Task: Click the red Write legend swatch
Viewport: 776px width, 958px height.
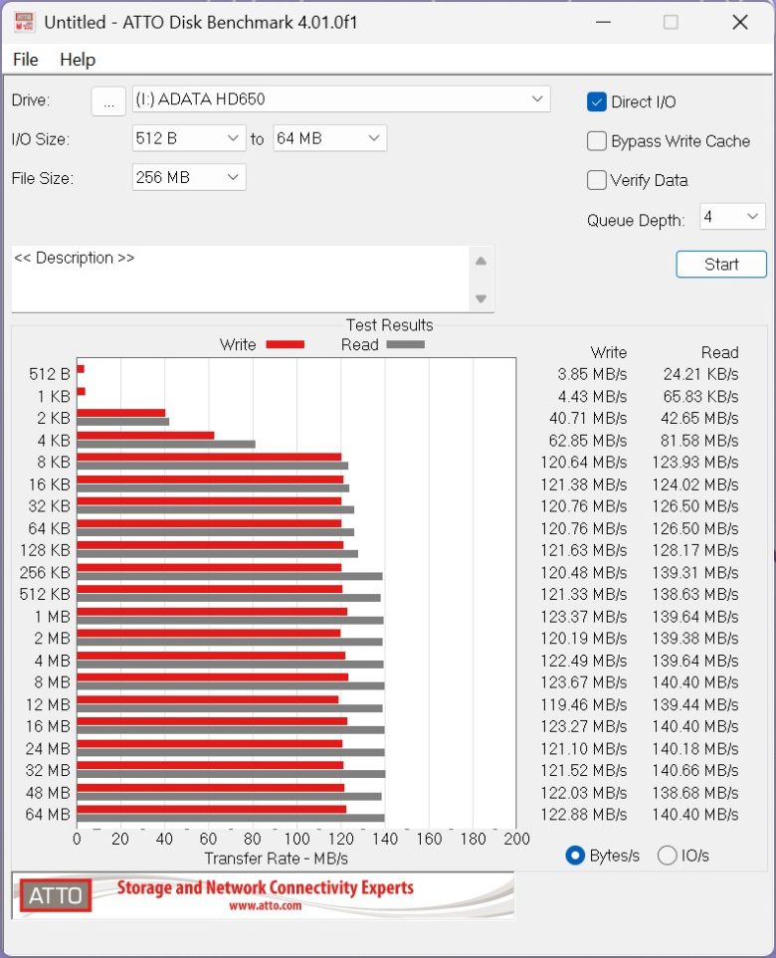Action: (x=286, y=344)
